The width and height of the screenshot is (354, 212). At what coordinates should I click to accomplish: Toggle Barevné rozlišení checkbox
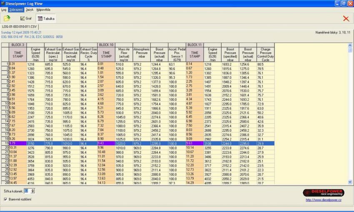(x=5, y=199)
